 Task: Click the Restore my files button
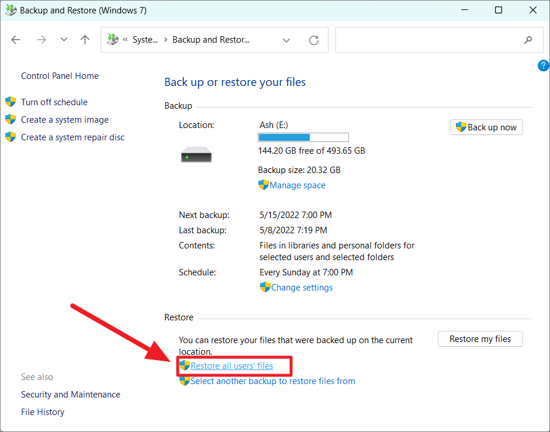480,338
